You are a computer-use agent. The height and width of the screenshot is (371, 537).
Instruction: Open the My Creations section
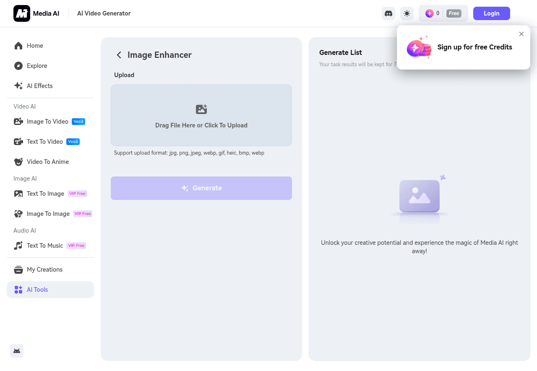(44, 269)
